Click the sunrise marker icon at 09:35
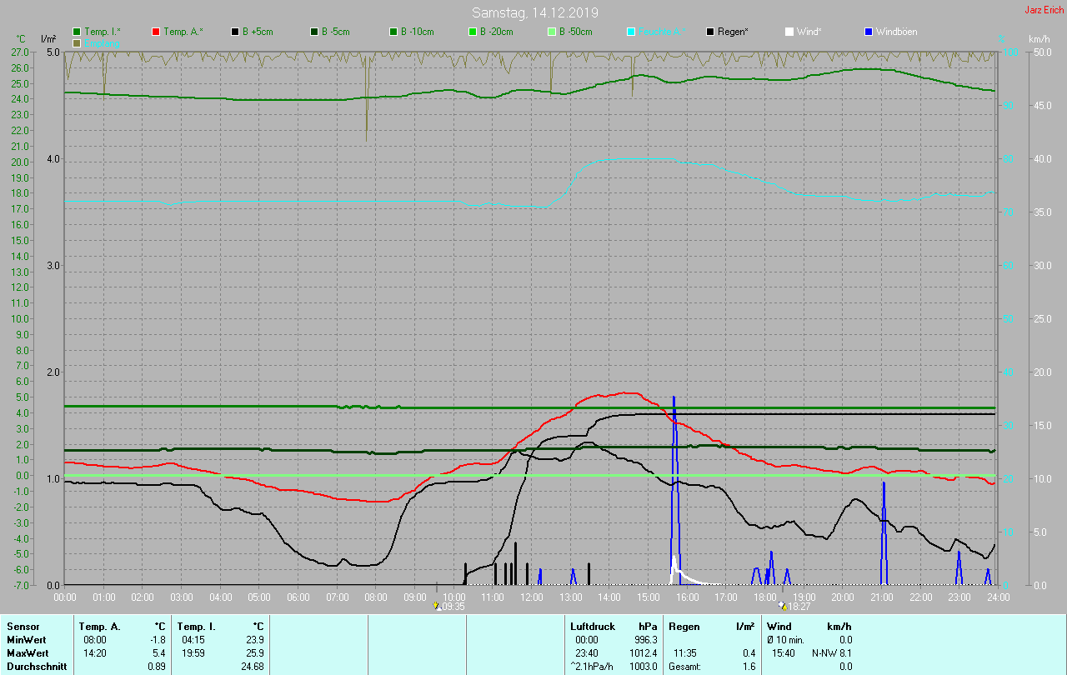Viewport: 1067px width, 675px height. (438, 606)
